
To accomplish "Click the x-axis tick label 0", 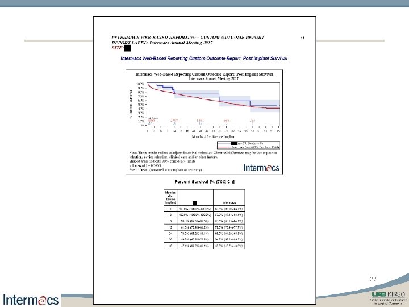I will [x=148, y=131].
